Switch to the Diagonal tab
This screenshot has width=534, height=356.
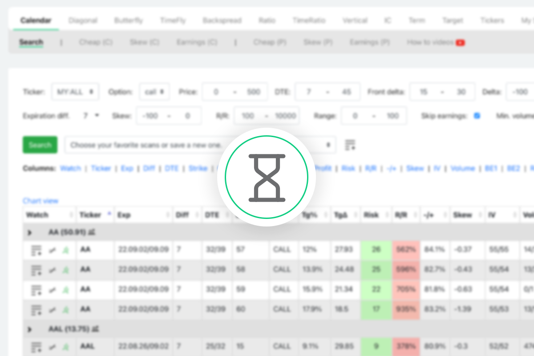pos(83,20)
